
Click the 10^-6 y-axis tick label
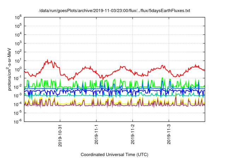(x=18, y=122)
